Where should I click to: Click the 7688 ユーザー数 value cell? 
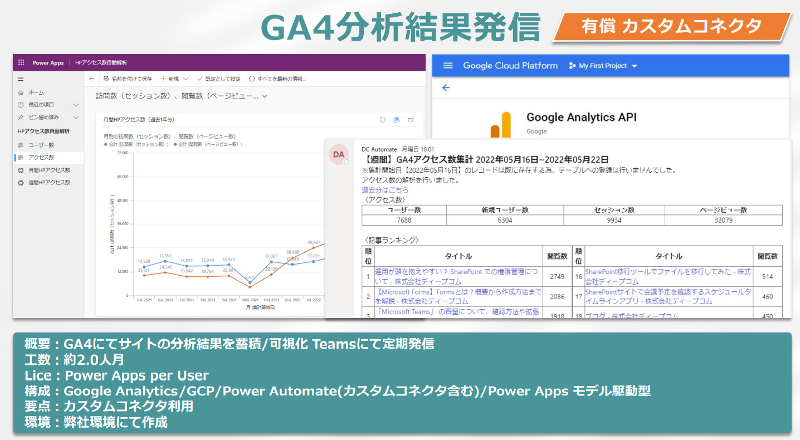click(x=404, y=220)
